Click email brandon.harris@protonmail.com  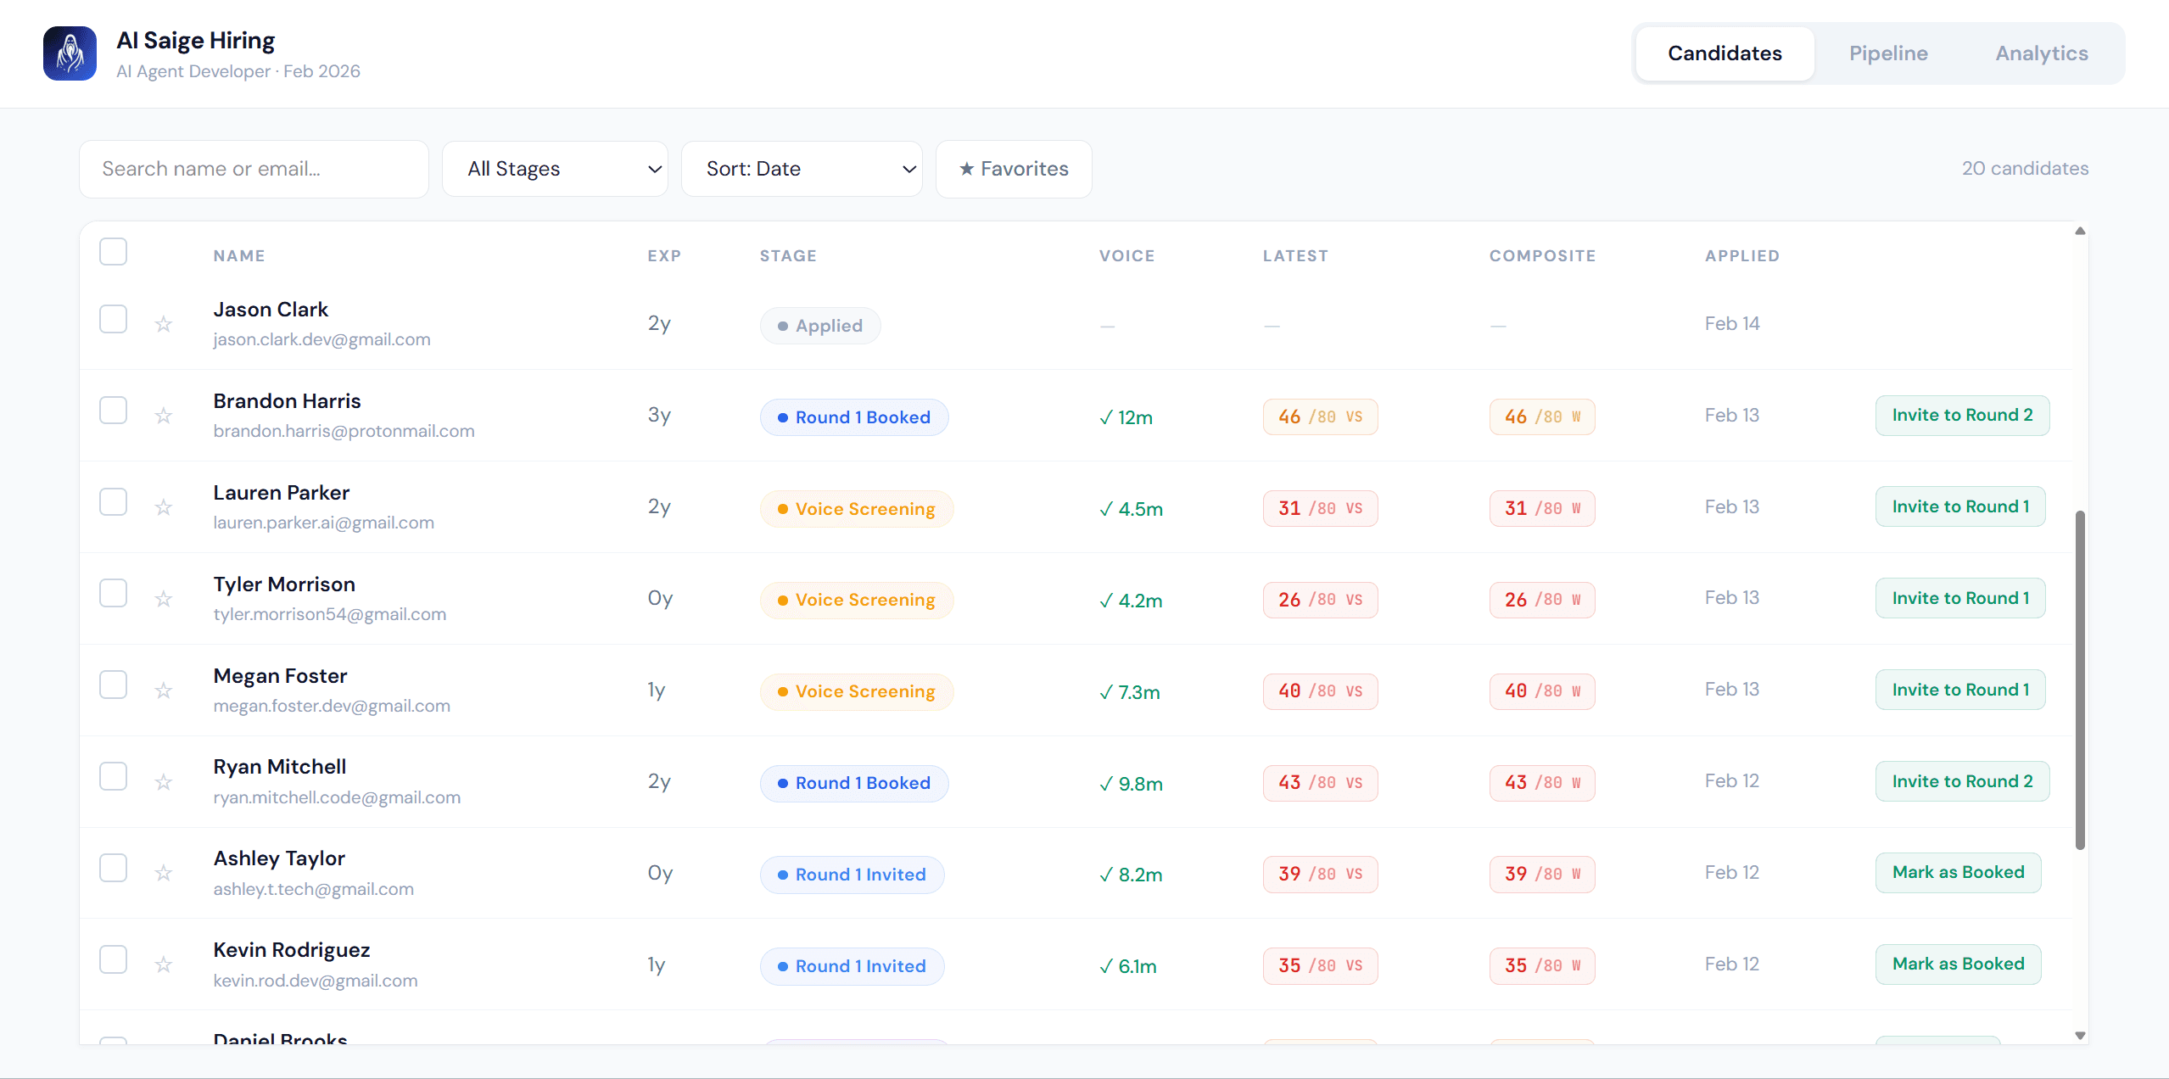pyautogui.click(x=344, y=431)
